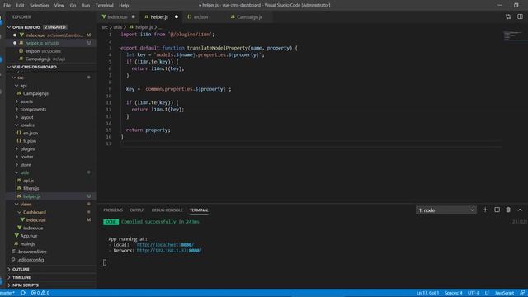Click the notifications icon in the status bar

click(522, 293)
